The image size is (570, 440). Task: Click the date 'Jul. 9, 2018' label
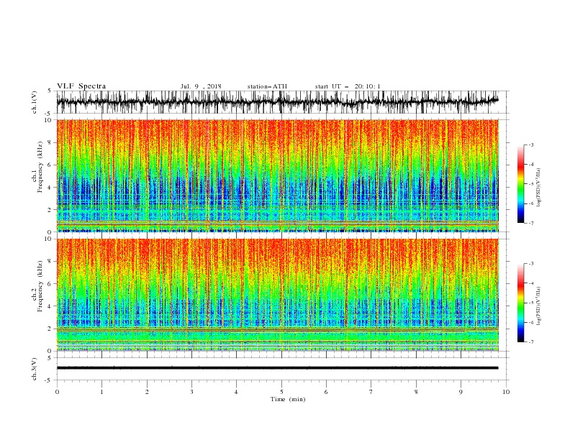coord(201,86)
